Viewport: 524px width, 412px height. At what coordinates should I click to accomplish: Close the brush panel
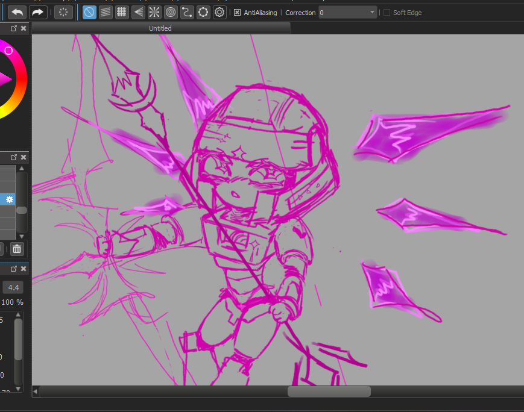pyautogui.click(x=24, y=269)
